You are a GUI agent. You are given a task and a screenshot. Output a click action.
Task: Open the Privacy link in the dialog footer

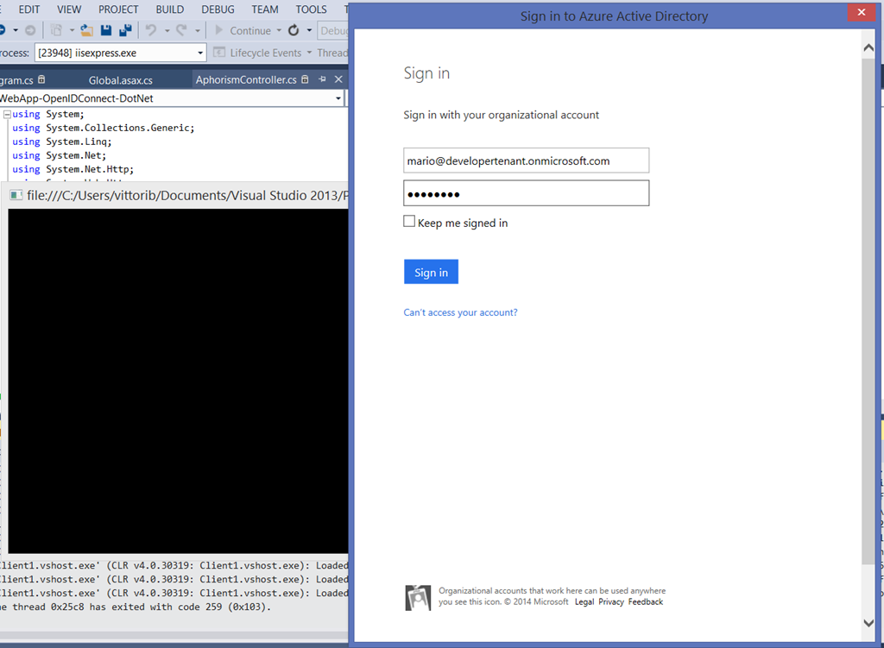[x=610, y=601]
